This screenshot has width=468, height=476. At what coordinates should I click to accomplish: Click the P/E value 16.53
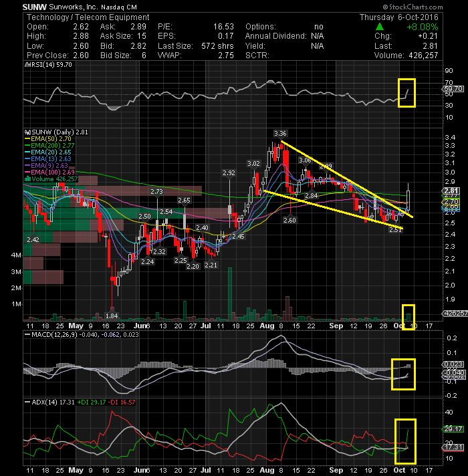(x=223, y=27)
